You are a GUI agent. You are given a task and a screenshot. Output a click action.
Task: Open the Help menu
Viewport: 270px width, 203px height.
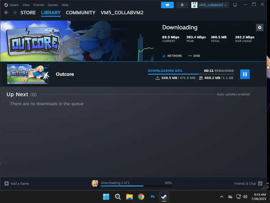click(65, 5)
